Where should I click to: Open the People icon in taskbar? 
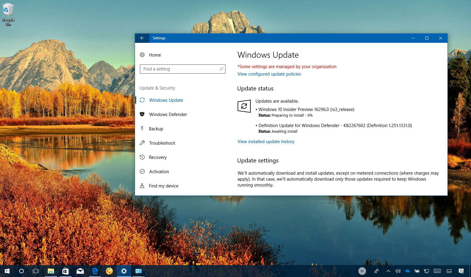[x=377, y=271]
